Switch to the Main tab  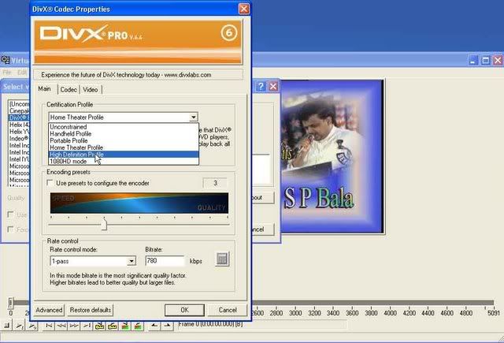pos(44,89)
